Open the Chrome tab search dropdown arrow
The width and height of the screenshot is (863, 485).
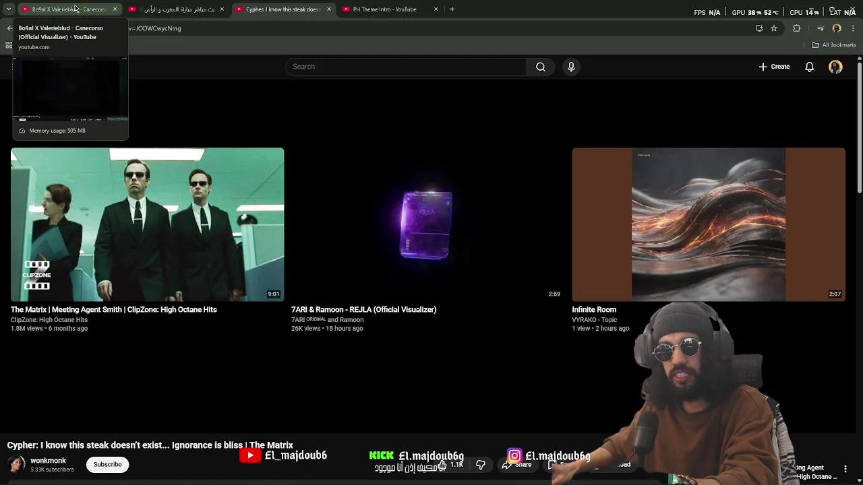(9, 9)
